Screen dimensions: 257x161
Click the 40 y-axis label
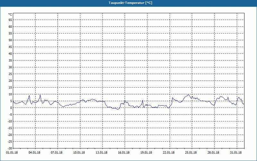[x=10, y=54]
